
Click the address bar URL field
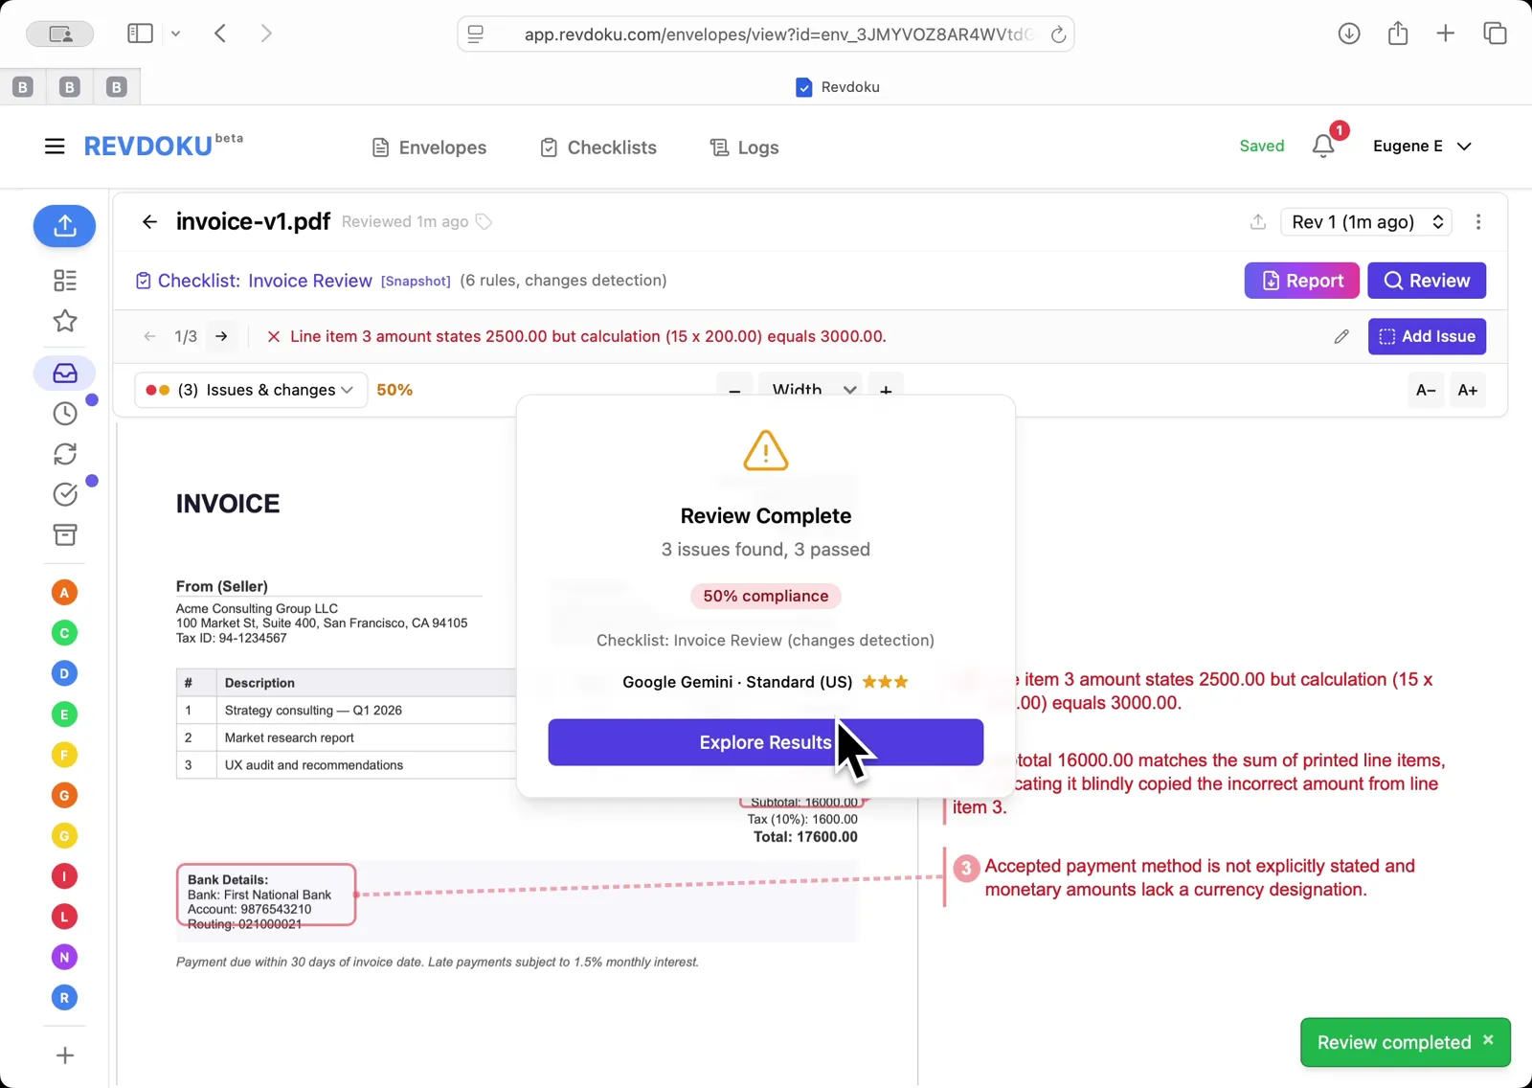click(766, 34)
